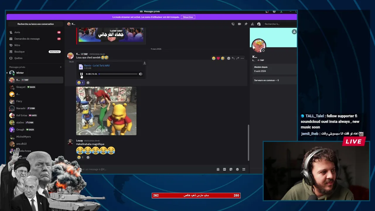Click the friend icon on the profile banner
This screenshot has height=211, width=375.
294,32
